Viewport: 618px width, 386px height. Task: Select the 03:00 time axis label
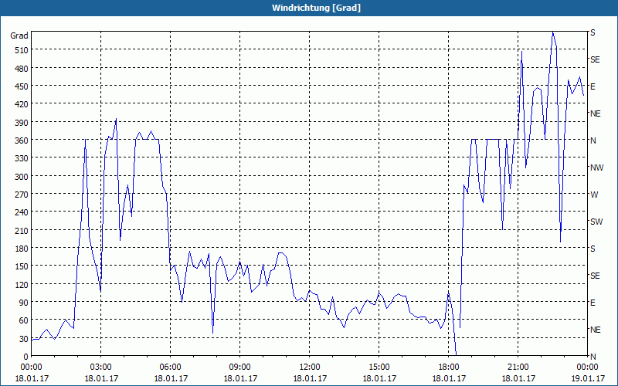click(101, 367)
